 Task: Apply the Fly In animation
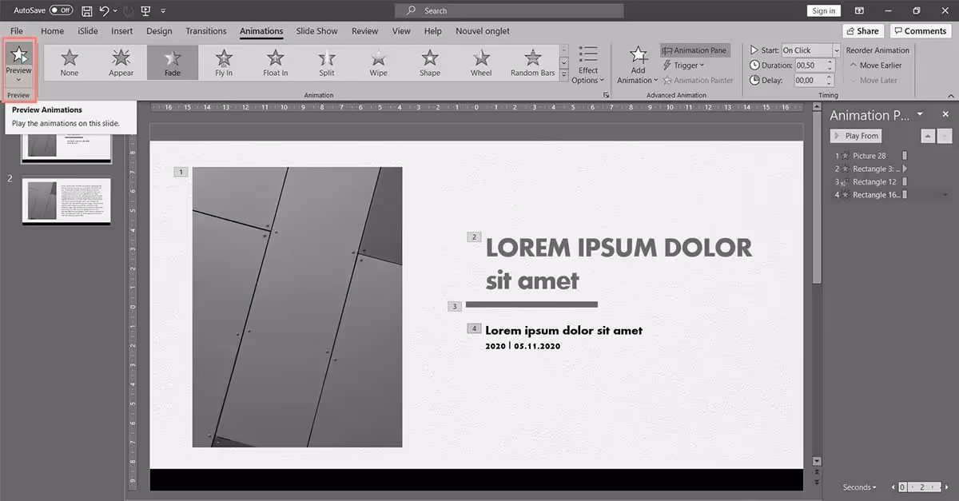click(223, 62)
